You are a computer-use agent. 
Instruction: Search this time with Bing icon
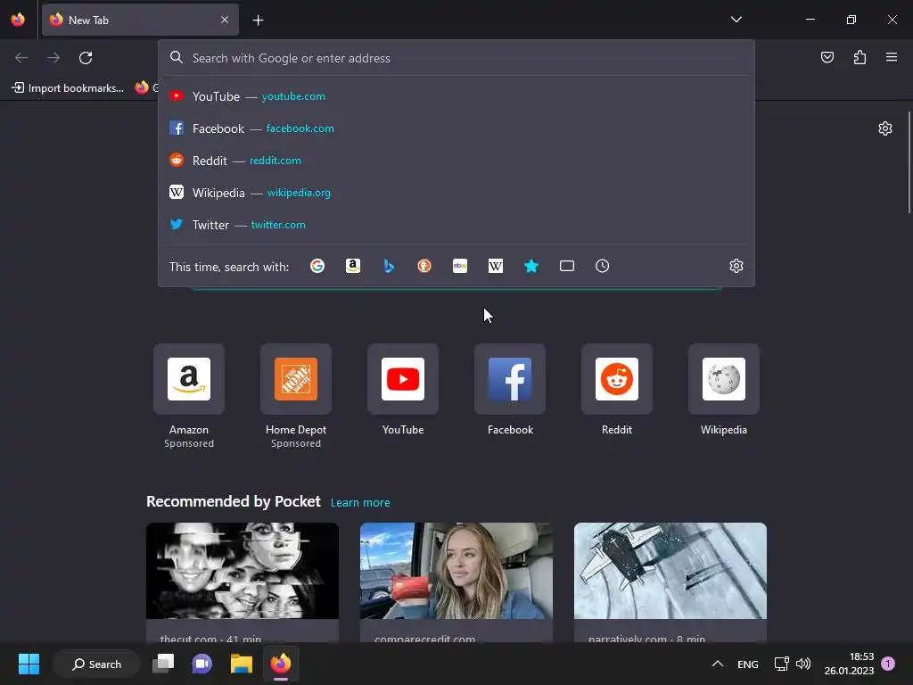[x=389, y=266]
